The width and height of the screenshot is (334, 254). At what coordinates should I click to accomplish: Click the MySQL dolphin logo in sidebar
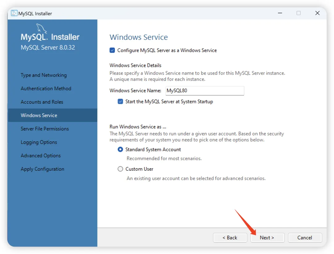[41, 28]
